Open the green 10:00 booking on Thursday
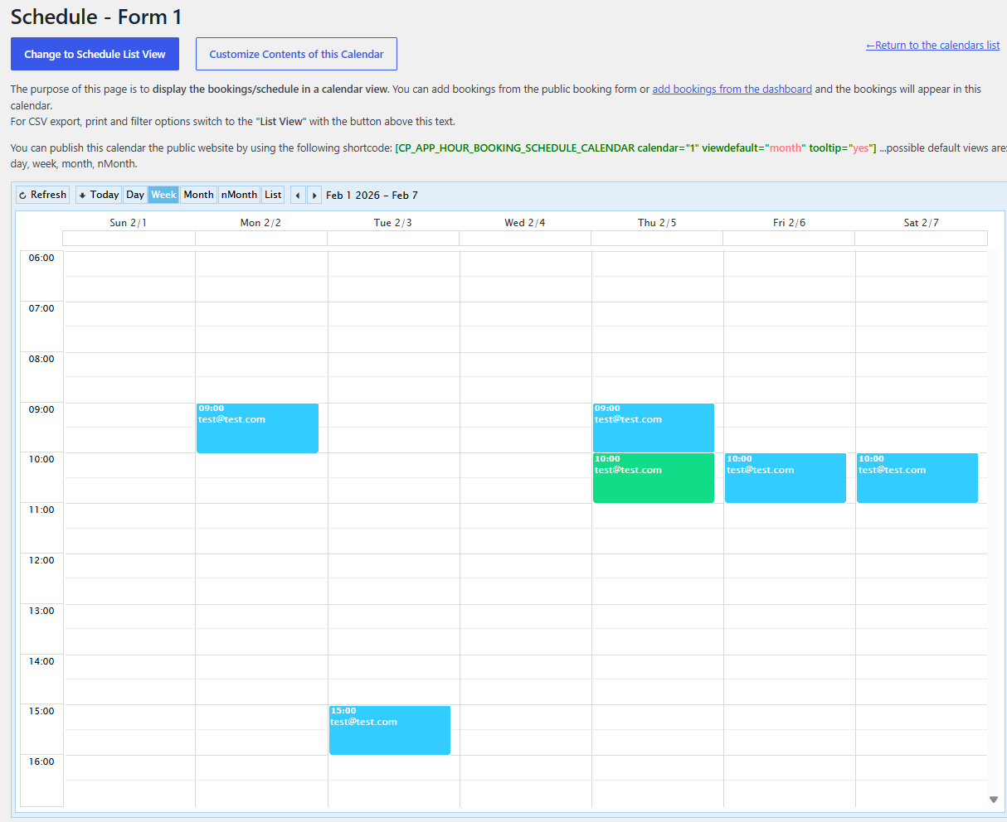 [653, 478]
